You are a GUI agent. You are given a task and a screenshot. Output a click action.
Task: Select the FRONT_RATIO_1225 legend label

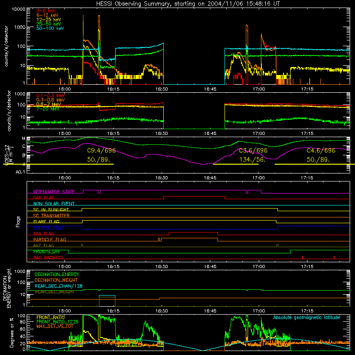(x=57, y=322)
